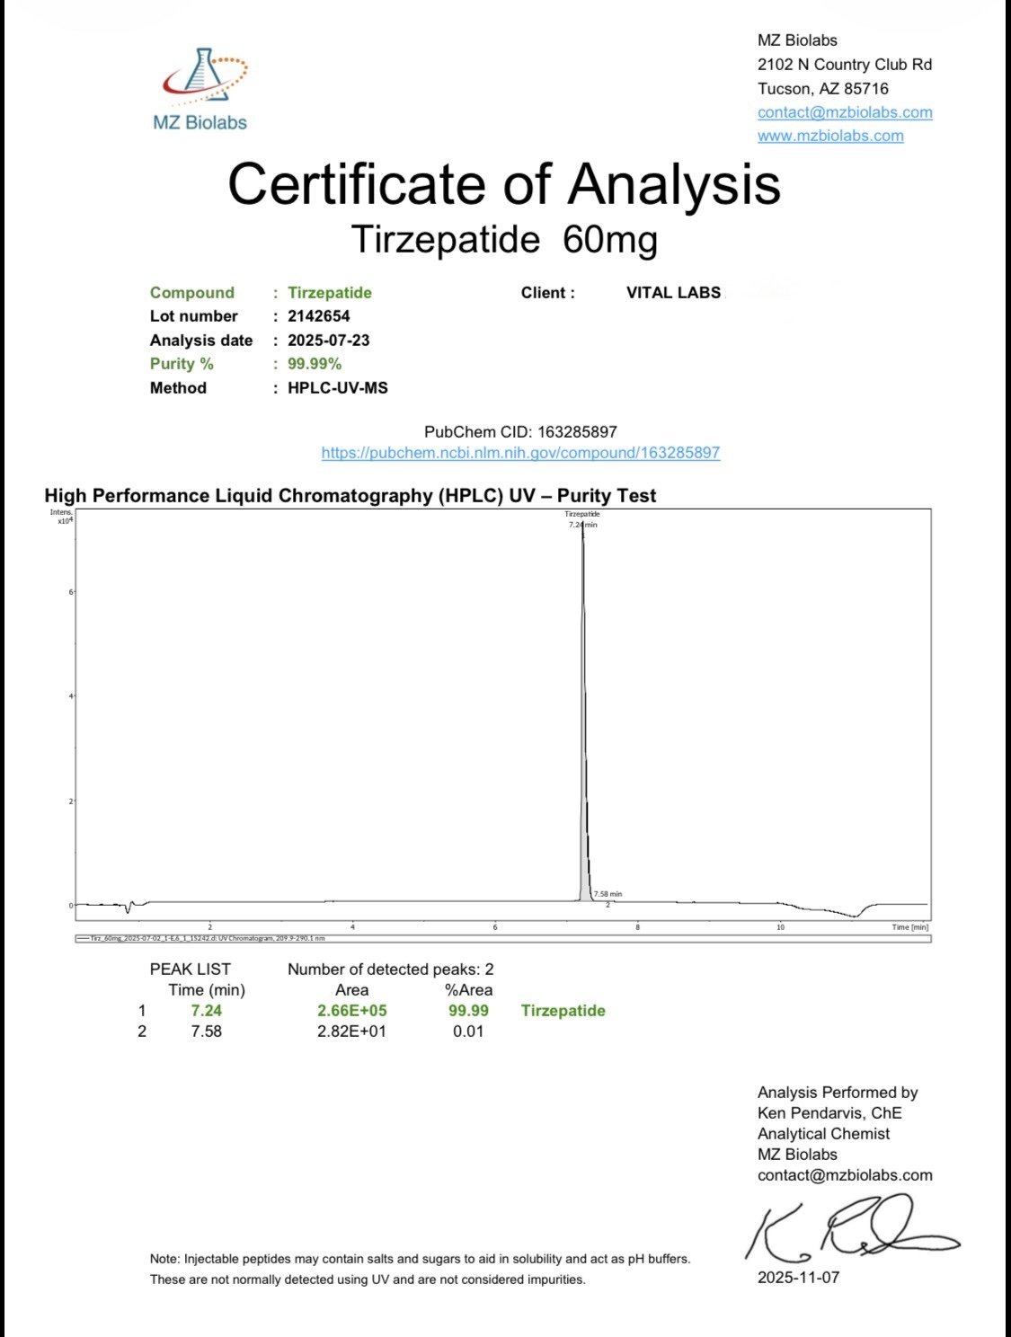Click the Certificate of Analysis title
This screenshot has height=1337, width=1011.
click(x=504, y=183)
